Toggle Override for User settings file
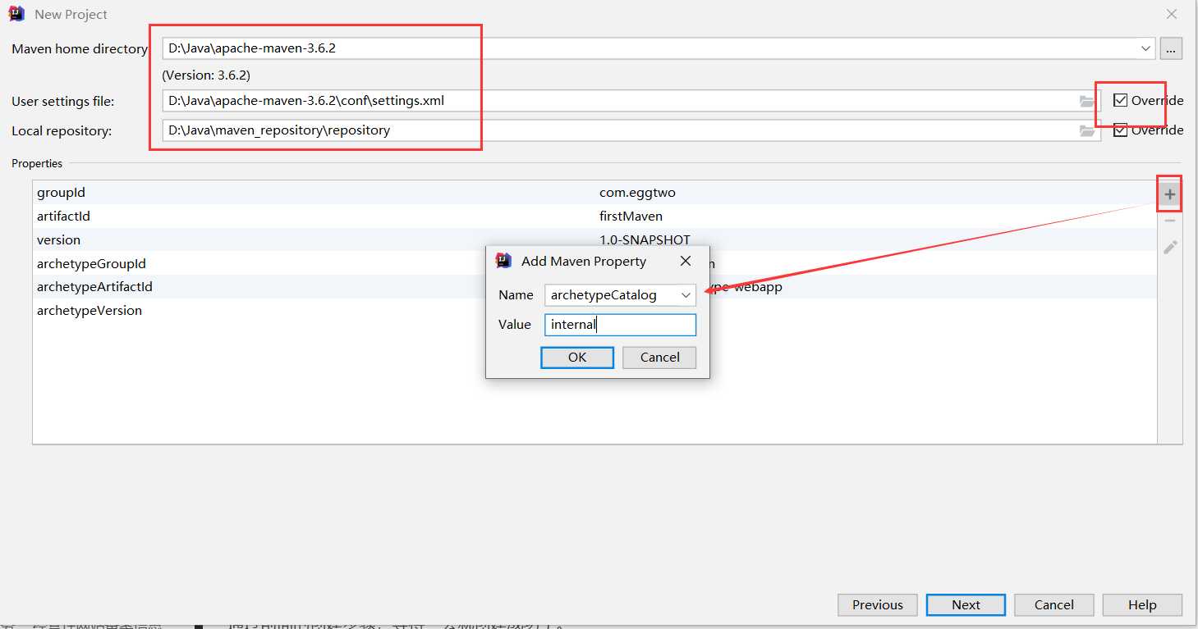Image resolution: width=1198 pixels, height=629 pixels. [1120, 100]
